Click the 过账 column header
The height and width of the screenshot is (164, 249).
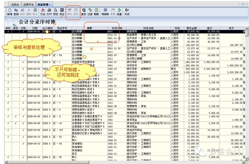(23, 28)
